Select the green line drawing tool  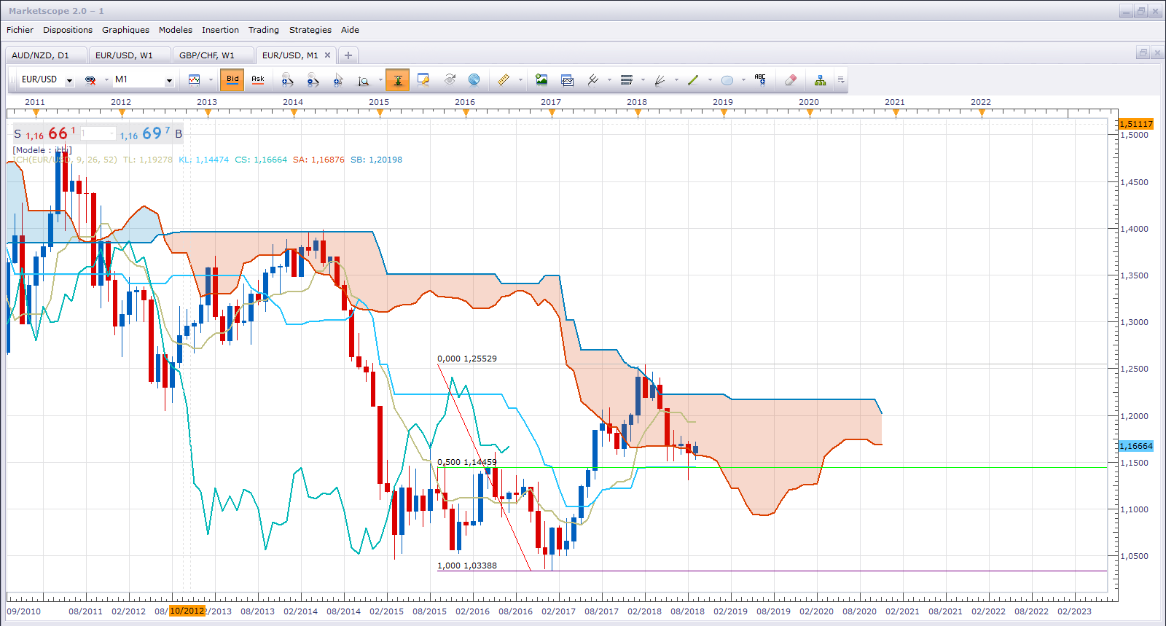(693, 79)
